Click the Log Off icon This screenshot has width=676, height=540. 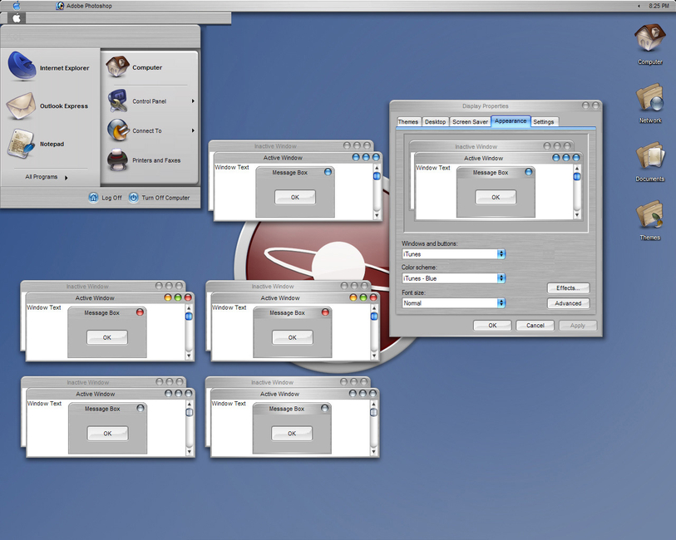[94, 198]
